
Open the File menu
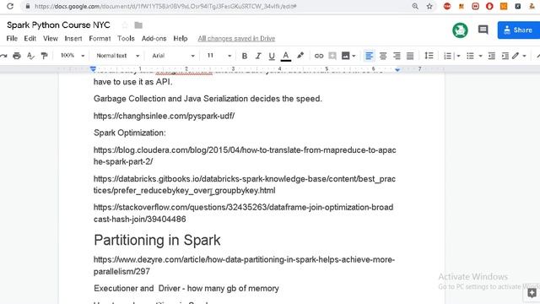pyautogui.click(x=12, y=39)
